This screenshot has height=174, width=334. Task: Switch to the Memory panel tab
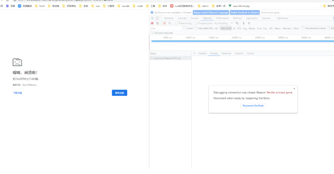coord(237,18)
